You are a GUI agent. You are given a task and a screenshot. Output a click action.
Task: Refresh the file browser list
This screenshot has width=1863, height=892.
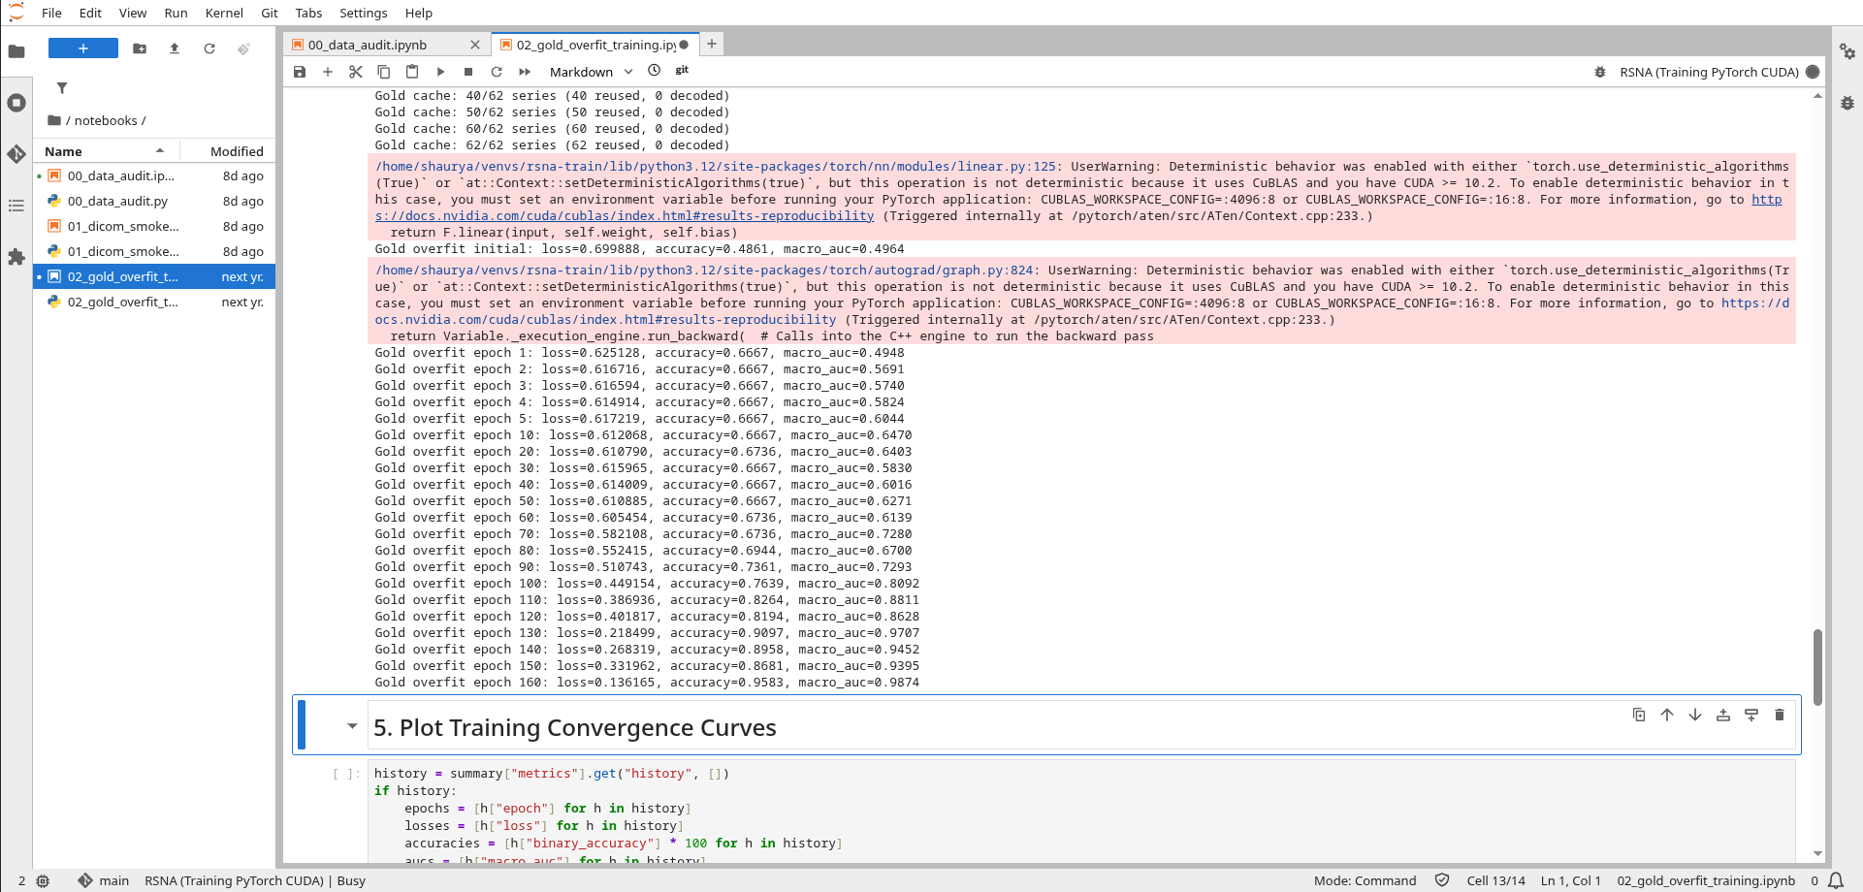(209, 48)
